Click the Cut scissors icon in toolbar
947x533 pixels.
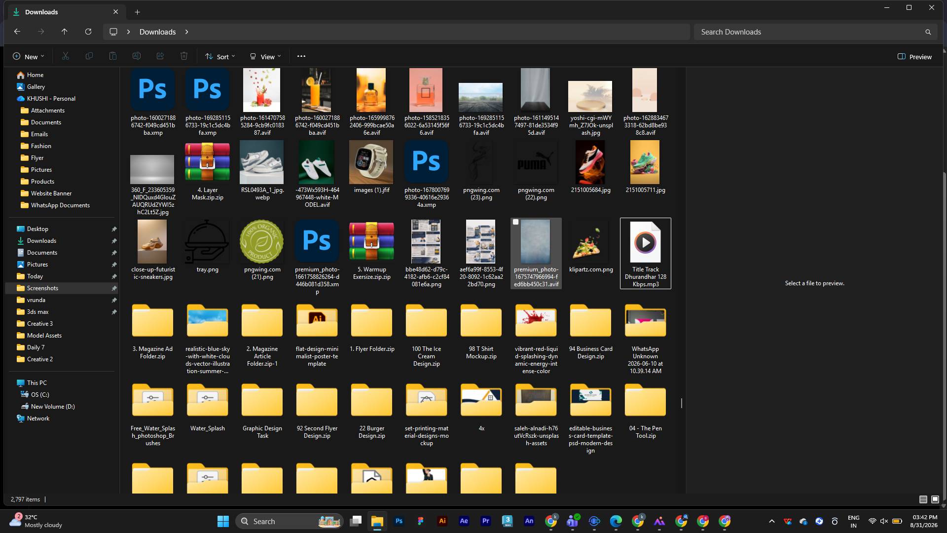pos(65,56)
